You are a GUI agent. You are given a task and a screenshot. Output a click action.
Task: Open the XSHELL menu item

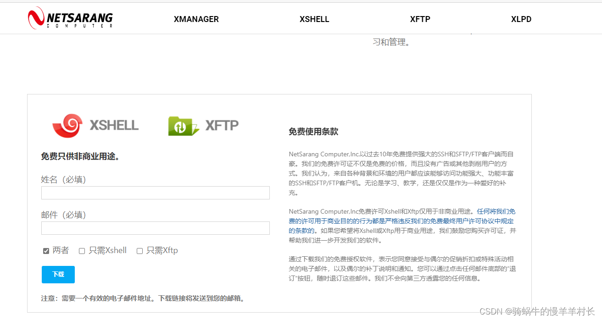314,19
